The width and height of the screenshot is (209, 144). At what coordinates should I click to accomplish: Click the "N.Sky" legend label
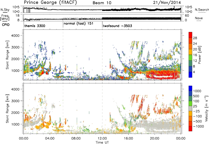coord(5,10)
